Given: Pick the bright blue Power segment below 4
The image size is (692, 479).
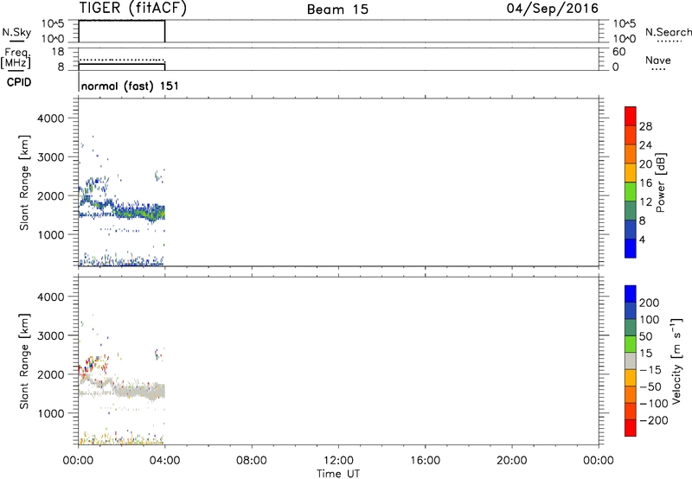Looking at the screenshot, I should click(631, 248).
